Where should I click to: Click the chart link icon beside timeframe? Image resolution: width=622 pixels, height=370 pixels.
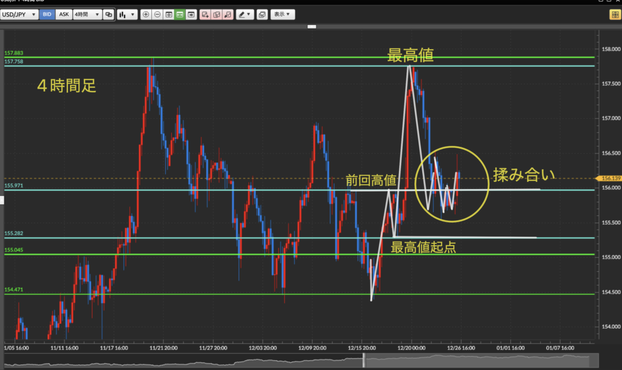109,14
